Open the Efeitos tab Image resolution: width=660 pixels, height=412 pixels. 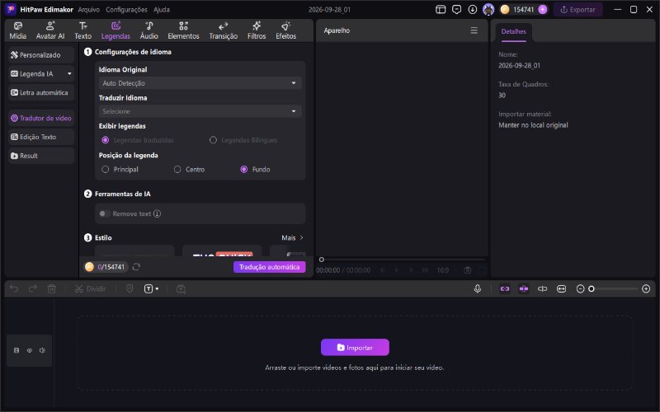pyautogui.click(x=285, y=30)
